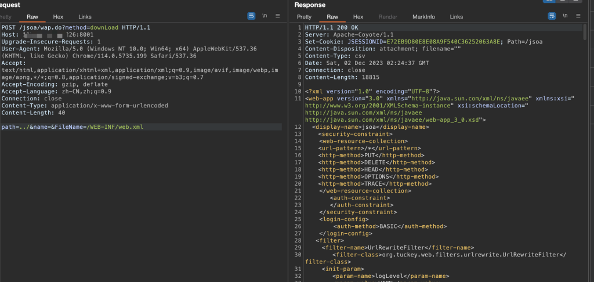
Task: Switch to the Raw tab in Request panel
Action: point(32,17)
